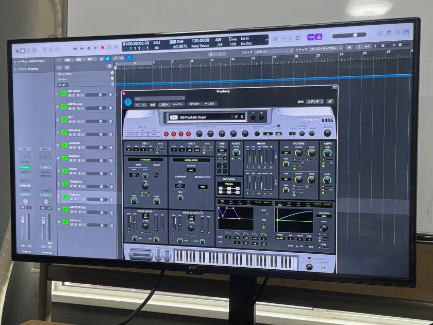Open the Prophecy plug-in preset settings dropdown
Viewport: 433px width, 325px height.
(159, 98)
